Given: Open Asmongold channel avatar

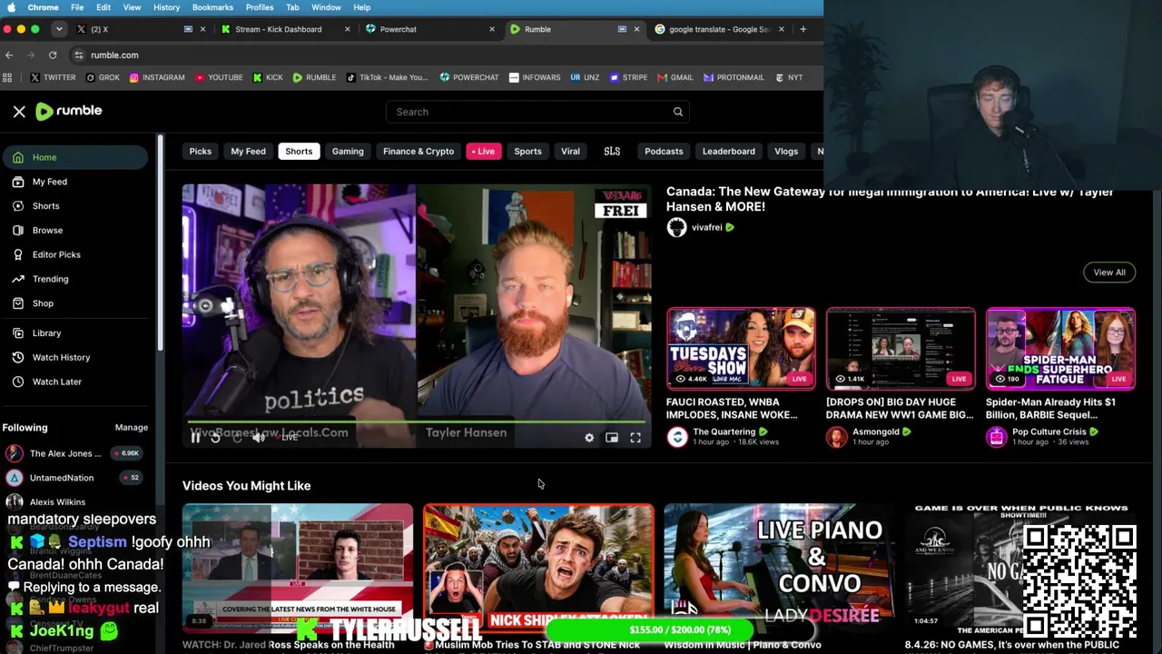Looking at the screenshot, I should (836, 437).
